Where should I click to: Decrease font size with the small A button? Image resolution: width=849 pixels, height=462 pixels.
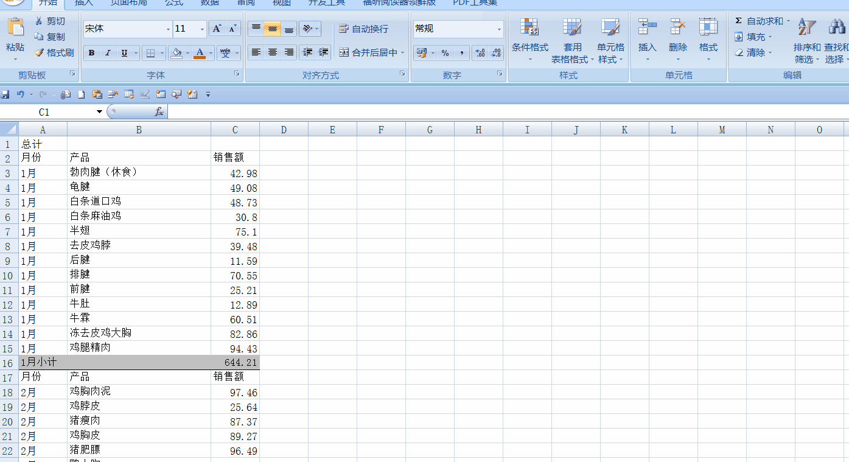(232, 29)
